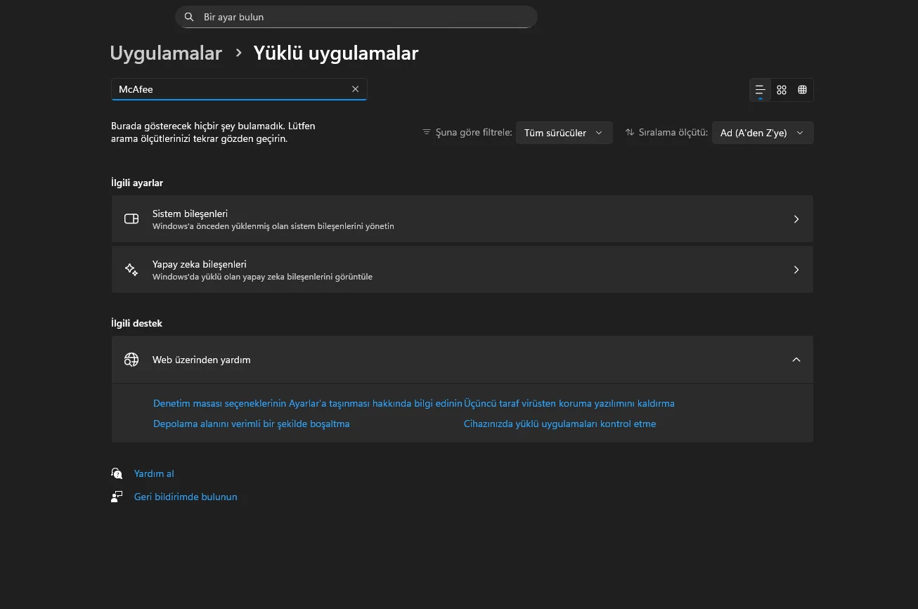Clear the McAfee search with the X button
This screenshot has height=609, width=918.
355,89
